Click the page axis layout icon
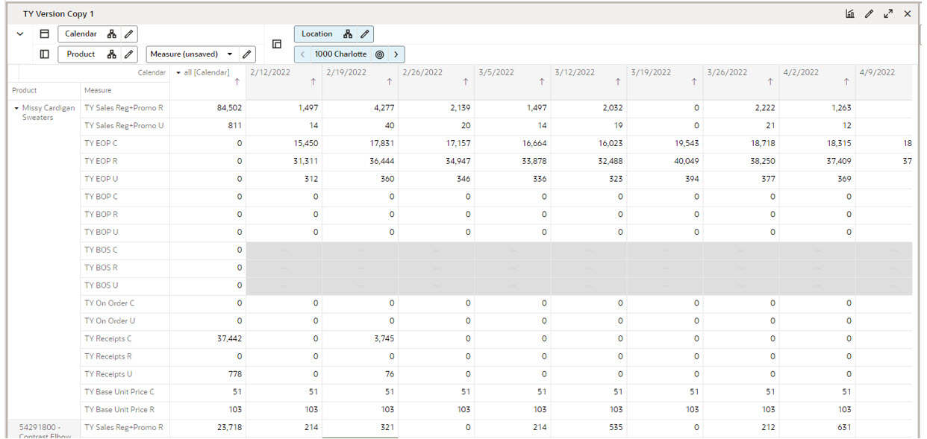The image size is (927, 439). (x=277, y=44)
